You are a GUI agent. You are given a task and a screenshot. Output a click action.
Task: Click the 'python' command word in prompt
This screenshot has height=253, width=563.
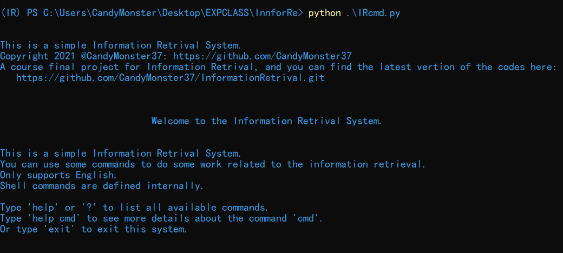click(x=325, y=13)
